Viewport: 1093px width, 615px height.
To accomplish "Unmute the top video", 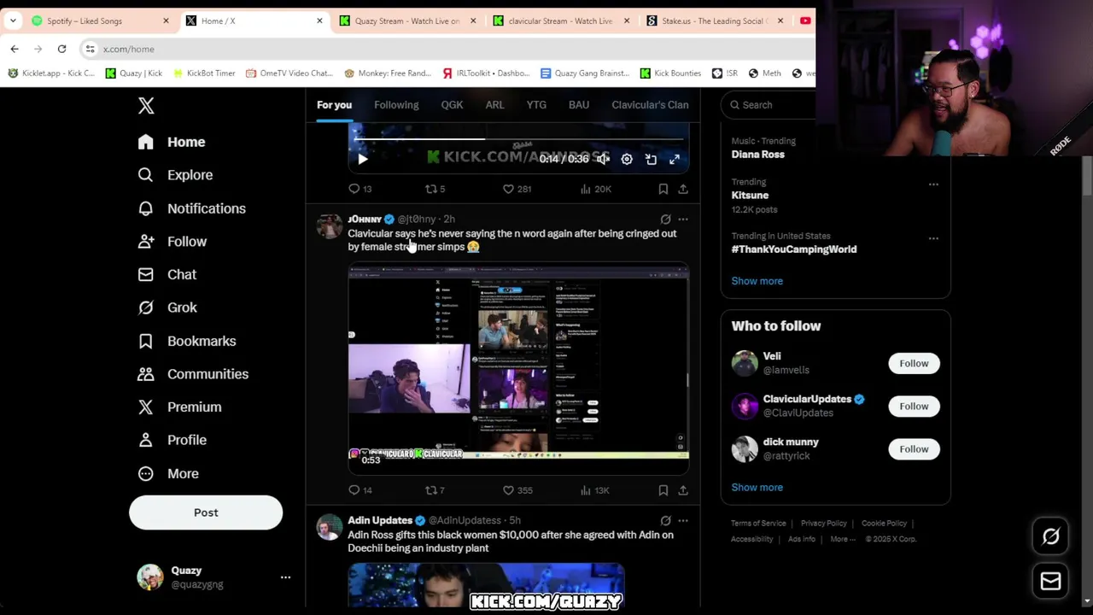I will [603, 159].
